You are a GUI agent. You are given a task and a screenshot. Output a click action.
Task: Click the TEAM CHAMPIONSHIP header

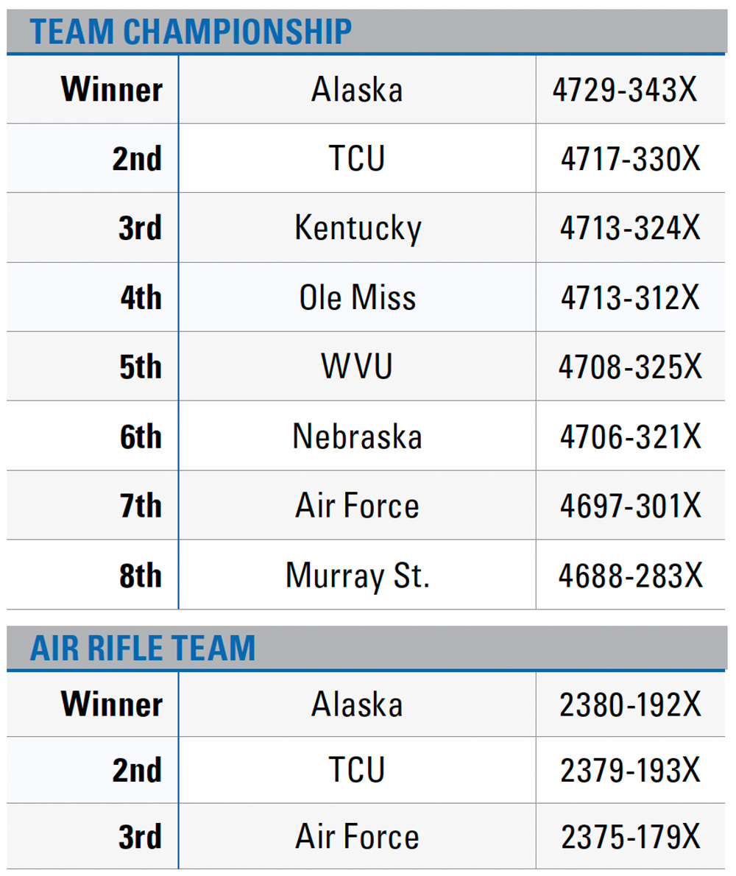pyautogui.click(x=191, y=31)
